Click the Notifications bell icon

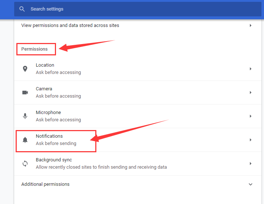pyautogui.click(x=25, y=140)
